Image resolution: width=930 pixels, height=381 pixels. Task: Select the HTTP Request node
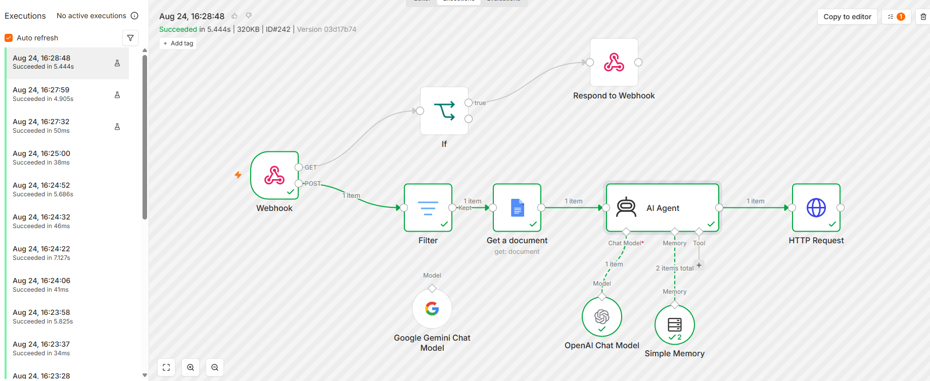pyautogui.click(x=816, y=207)
